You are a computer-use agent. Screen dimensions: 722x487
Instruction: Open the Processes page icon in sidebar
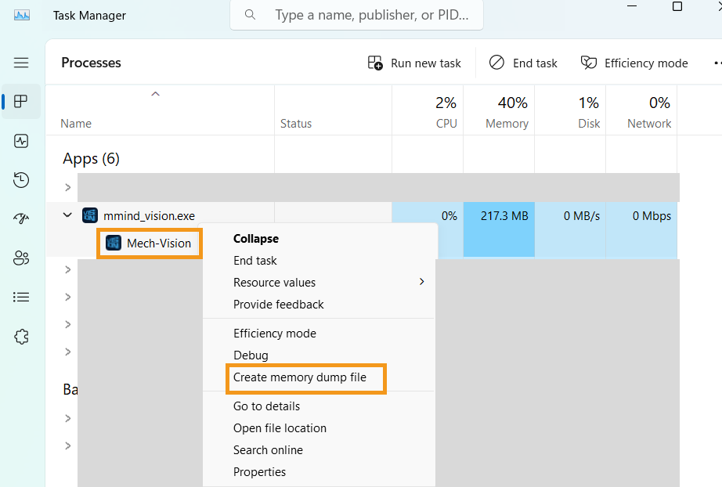21,102
